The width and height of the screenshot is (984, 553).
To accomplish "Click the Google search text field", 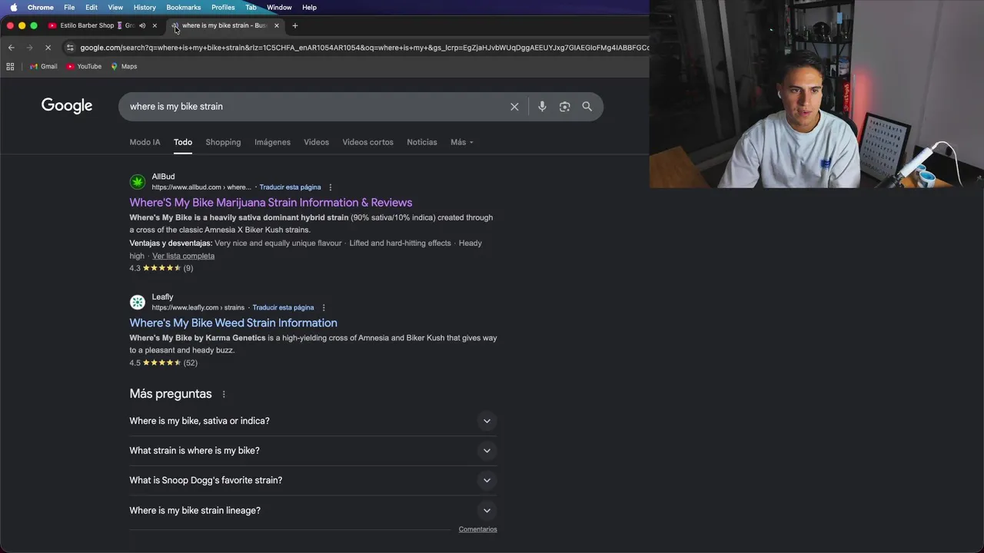I will point(315,107).
